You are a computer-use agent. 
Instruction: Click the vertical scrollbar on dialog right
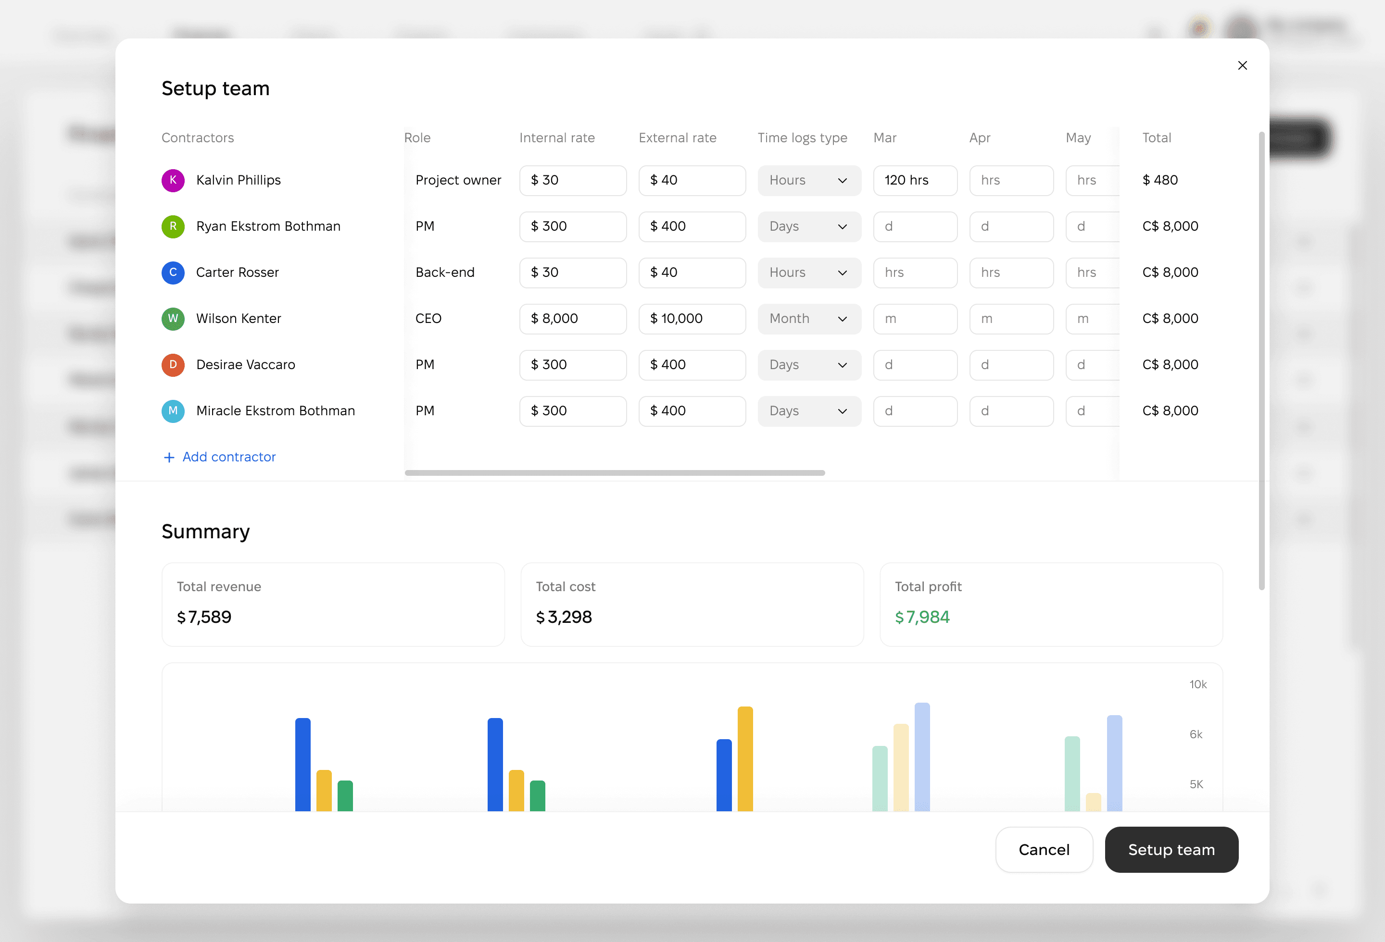[1261, 357]
